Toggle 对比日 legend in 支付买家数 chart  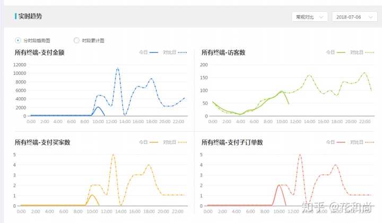tap(175, 142)
